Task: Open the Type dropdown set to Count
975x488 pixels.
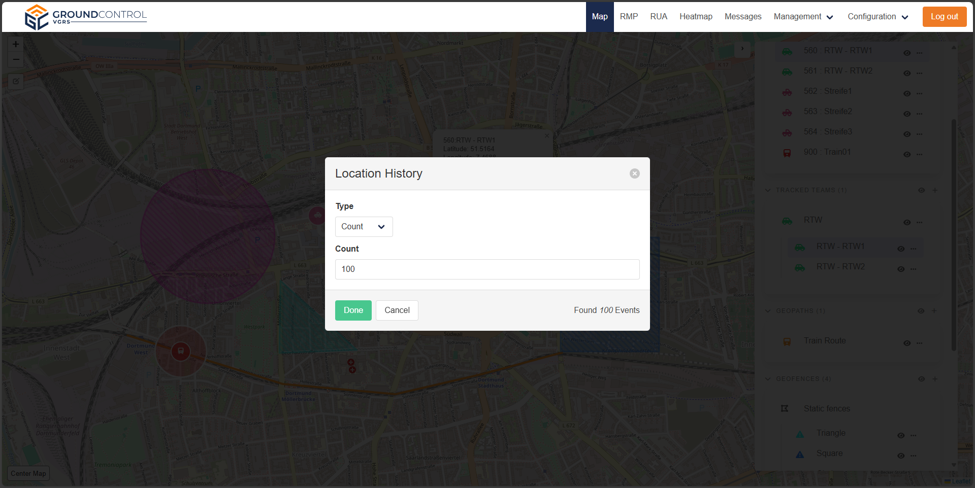Action: [x=364, y=227]
